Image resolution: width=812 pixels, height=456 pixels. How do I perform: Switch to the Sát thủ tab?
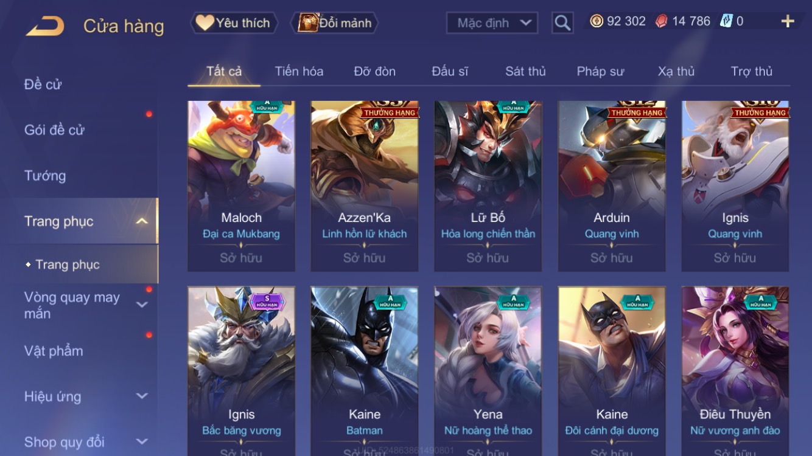tap(525, 71)
